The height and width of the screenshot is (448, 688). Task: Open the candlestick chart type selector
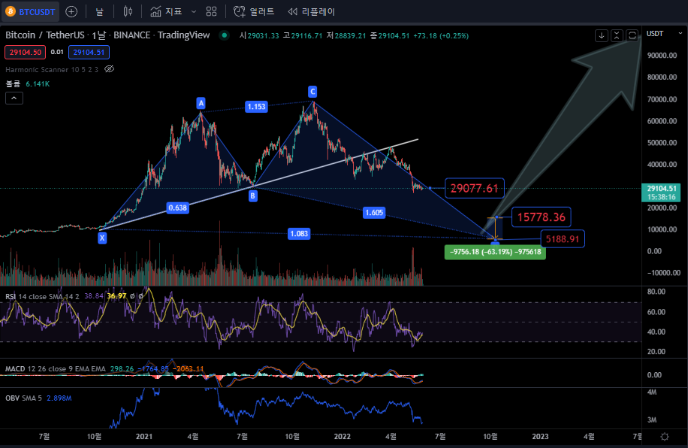[128, 11]
